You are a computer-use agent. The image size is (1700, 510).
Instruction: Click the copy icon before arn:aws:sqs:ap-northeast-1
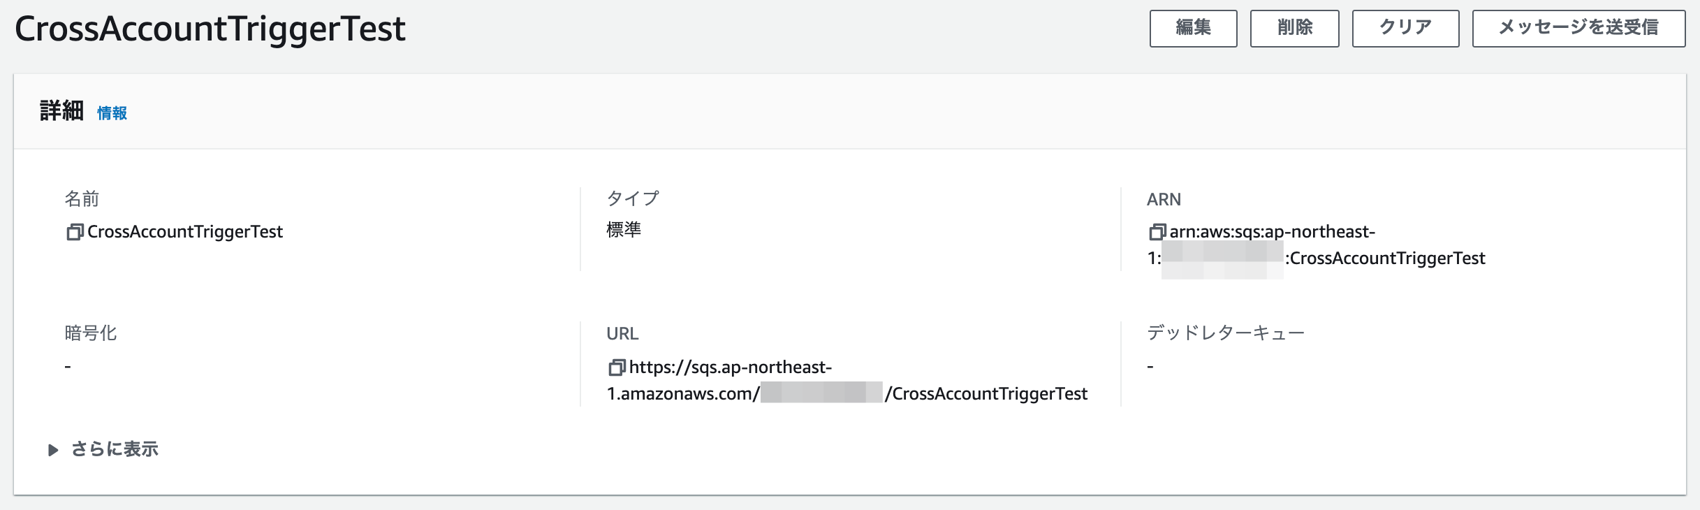[1159, 231]
